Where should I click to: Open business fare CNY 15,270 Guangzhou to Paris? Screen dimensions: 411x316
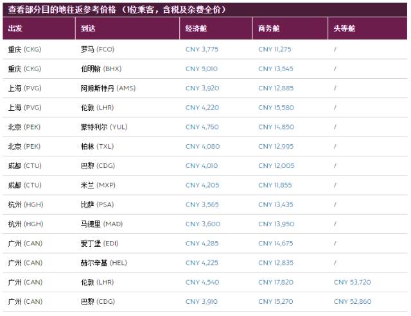[x=275, y=302]
